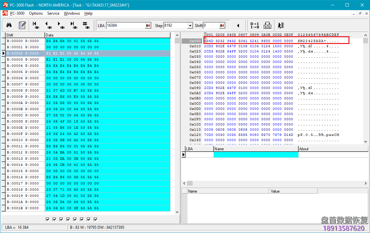Open the Shift field format dropdown
Viewport: 370px width, 233px height.
222,26
